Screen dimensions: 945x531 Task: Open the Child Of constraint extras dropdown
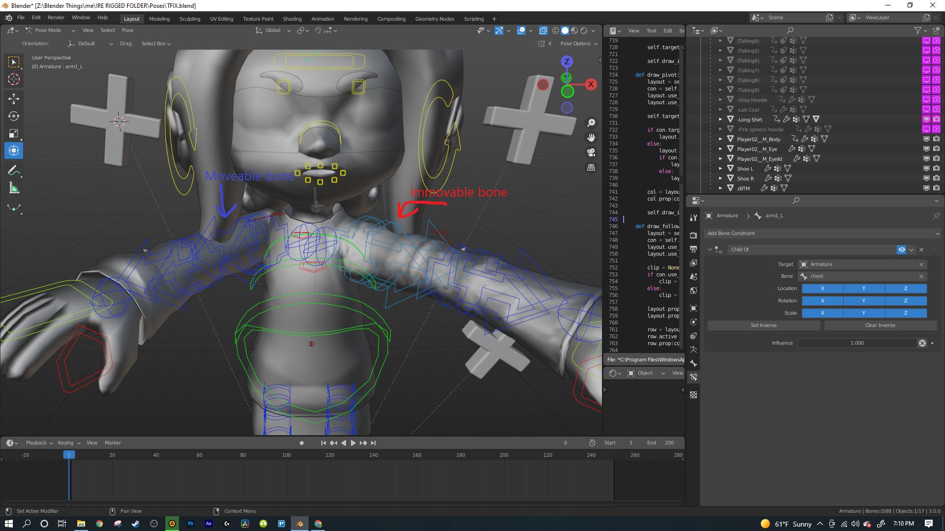[x=912, y=250]
